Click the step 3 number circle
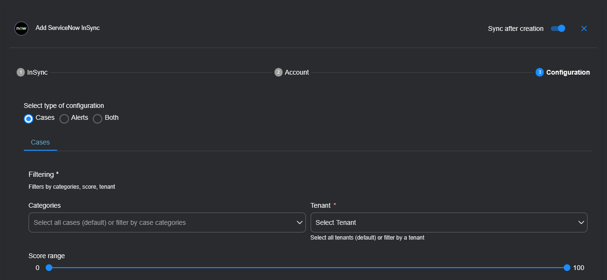This screenshot has height=280, width=607. (539, 72)
